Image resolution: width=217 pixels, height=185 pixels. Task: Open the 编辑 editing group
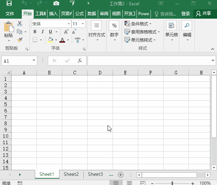[187, 31]
